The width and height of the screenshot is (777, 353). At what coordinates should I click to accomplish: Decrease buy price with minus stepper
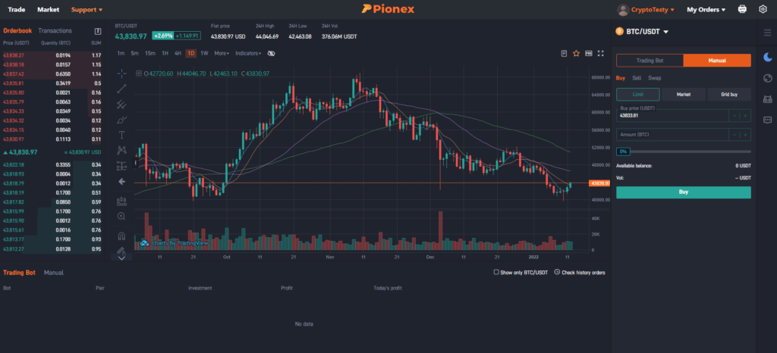735,116
